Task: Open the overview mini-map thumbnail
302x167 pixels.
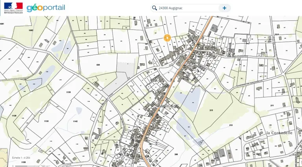Action: click(4, 158)
